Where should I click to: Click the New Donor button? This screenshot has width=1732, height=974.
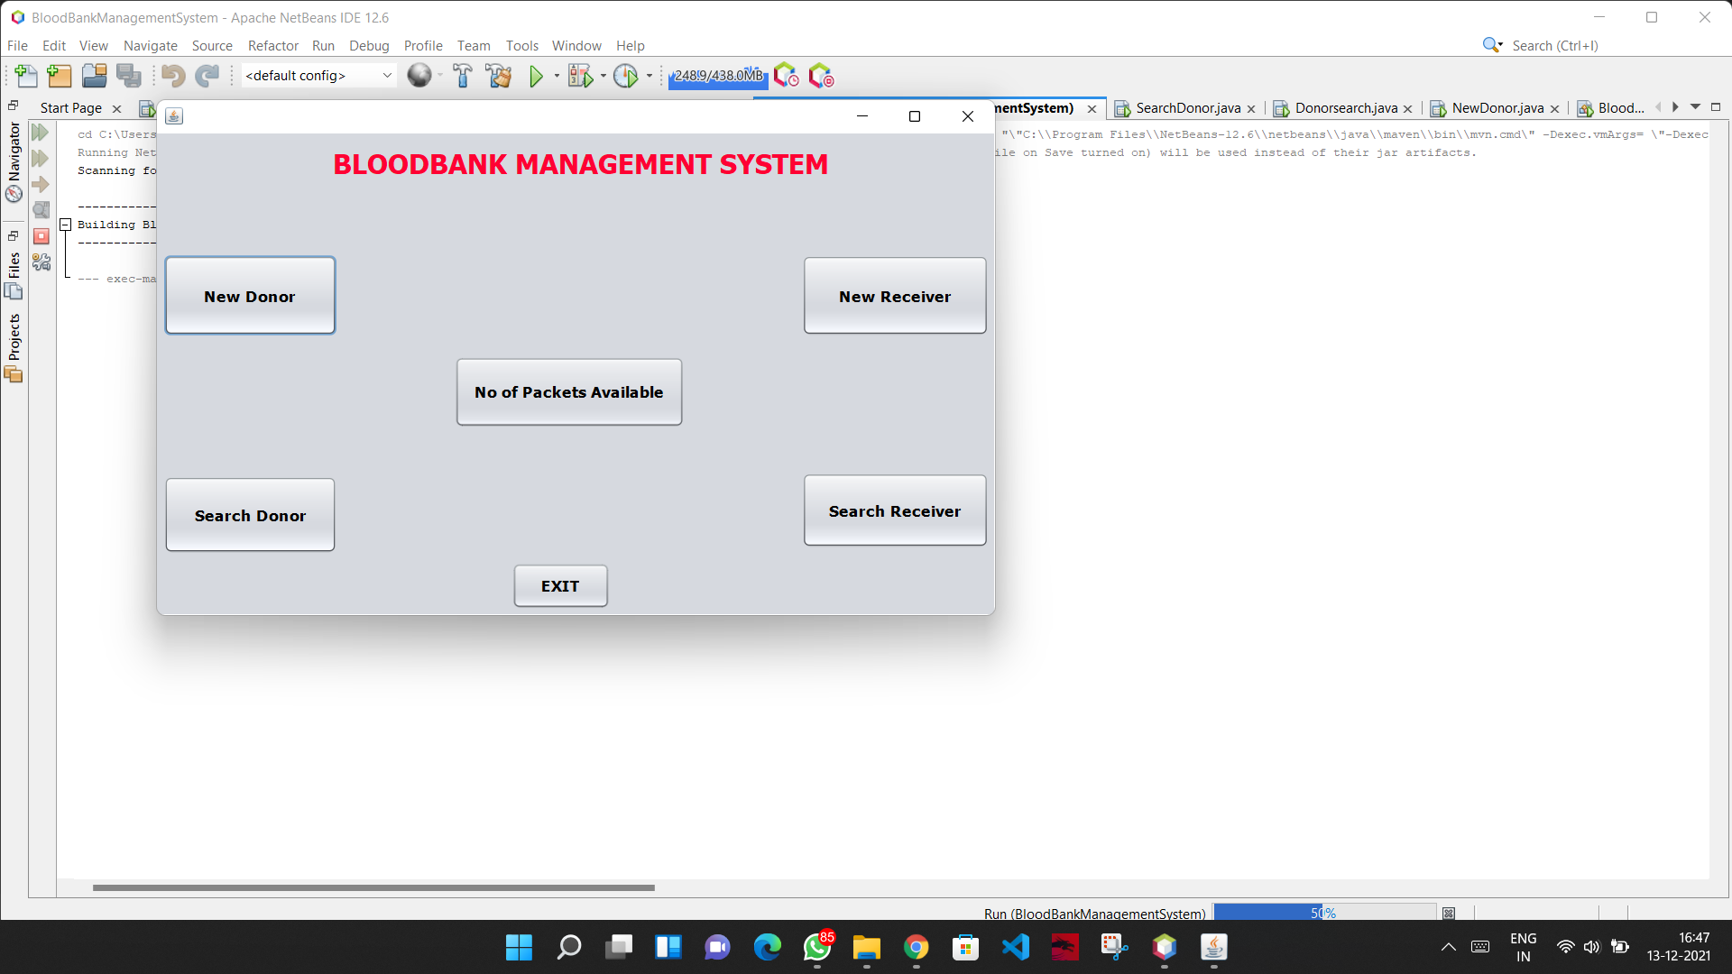pyautogui.click(x=250, y=295)
